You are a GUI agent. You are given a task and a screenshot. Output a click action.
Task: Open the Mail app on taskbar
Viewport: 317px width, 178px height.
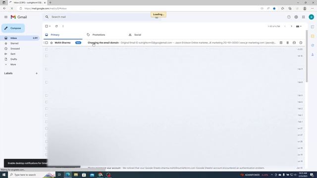[92, 175]
